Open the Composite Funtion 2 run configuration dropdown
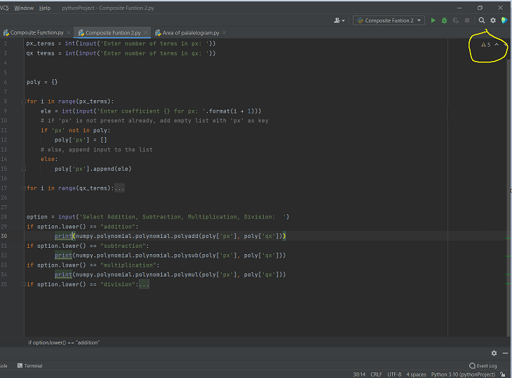This screenshot has width=512, height=378. pos(389,20)
